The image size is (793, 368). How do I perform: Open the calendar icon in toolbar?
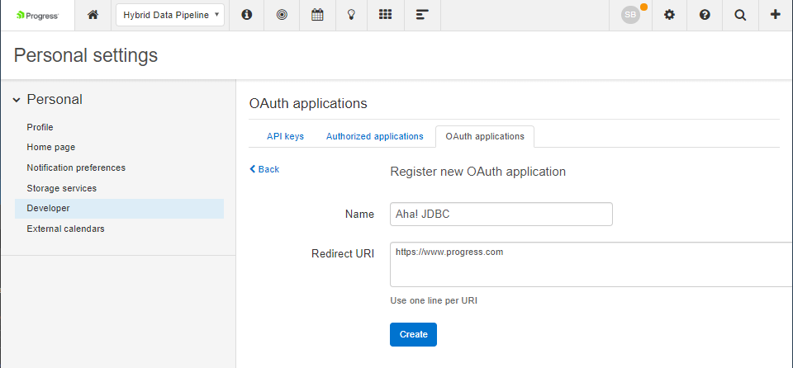click(x=316, y=15)
